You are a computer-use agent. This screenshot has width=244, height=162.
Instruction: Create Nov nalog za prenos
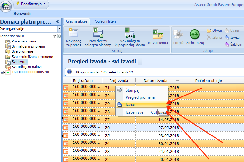pyautogui.click(x=74, y=37)
